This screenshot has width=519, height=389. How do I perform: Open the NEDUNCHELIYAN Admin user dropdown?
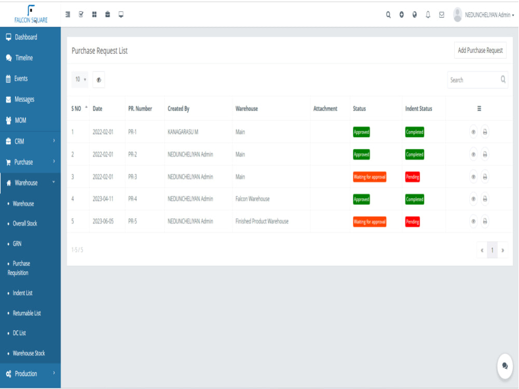[489, 15]
